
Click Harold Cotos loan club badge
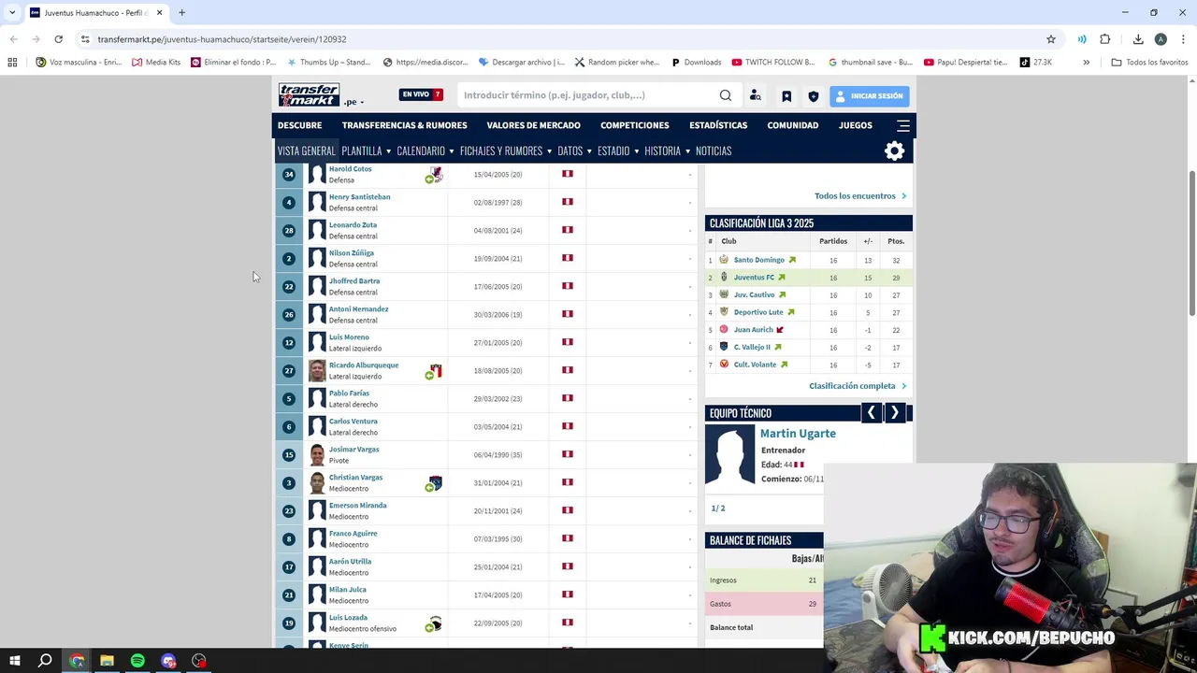436,175
